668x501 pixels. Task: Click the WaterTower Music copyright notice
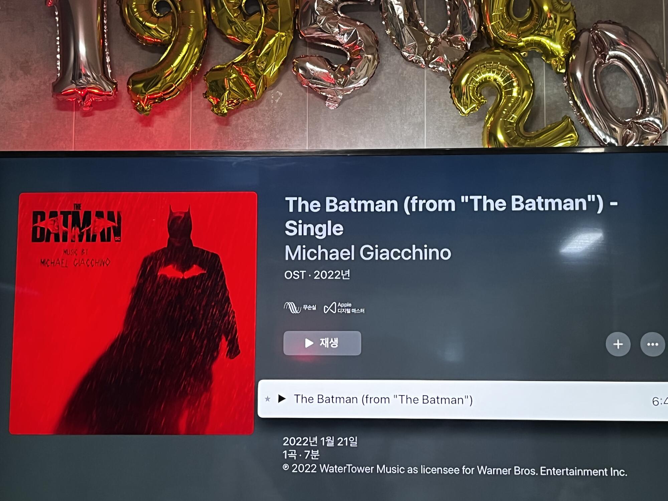[455, 470]
